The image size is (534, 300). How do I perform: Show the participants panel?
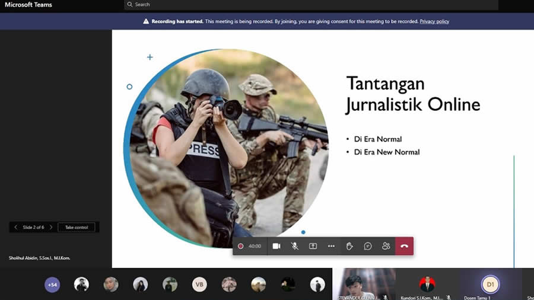(x=386, y=246)
